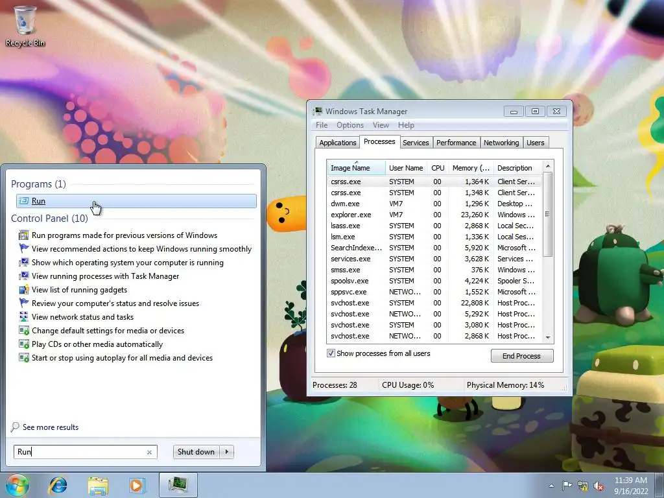
Task: Switch to the Networking tab
Action: tap(501, 143)
